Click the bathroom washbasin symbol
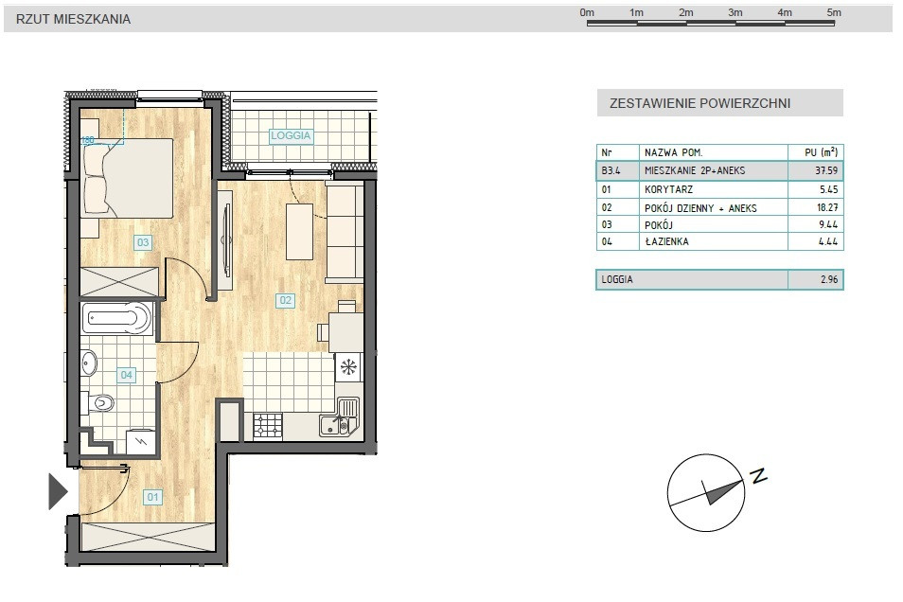 (89, 363)
